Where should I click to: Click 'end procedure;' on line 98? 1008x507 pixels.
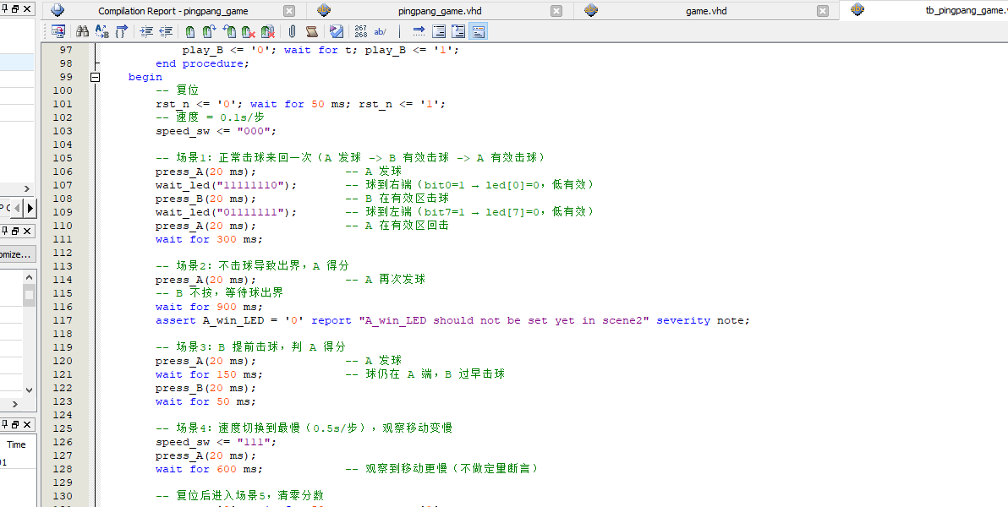202,63
